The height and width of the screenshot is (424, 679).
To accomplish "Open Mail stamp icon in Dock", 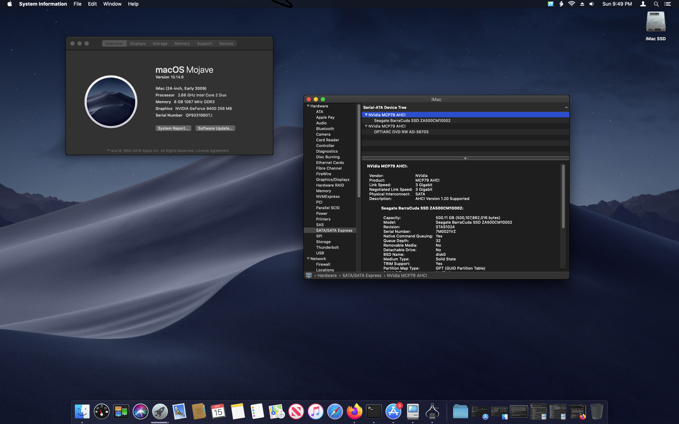I will pos(179,412).
